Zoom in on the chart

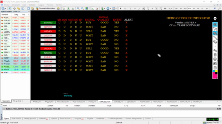[78, 9]
